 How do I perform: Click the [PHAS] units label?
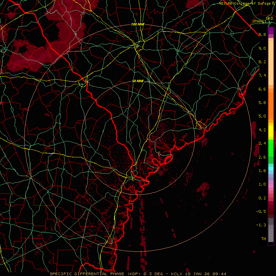click(x=259, y=21)
